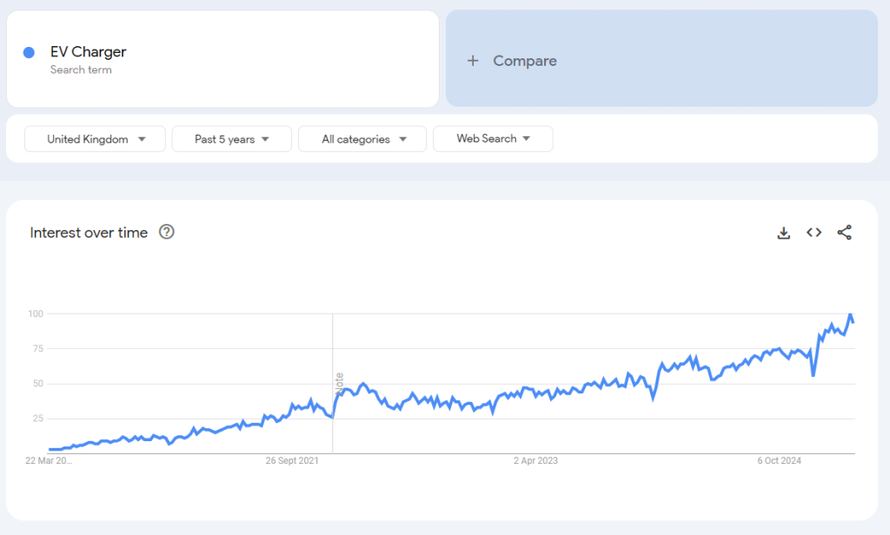Click the 75 value on the y-axis
This screenshot has height=535, width=890.
(x=37, y=348)
